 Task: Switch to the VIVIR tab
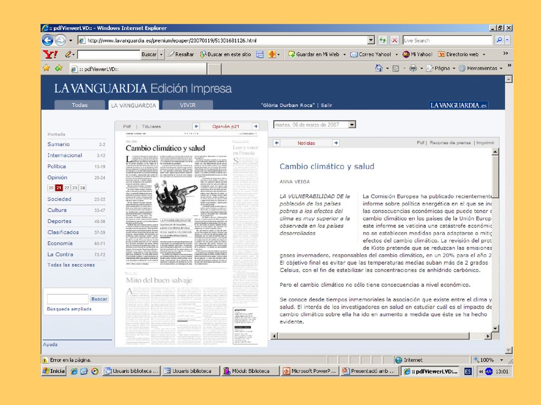pyautogui.click(x=188, y=105)
